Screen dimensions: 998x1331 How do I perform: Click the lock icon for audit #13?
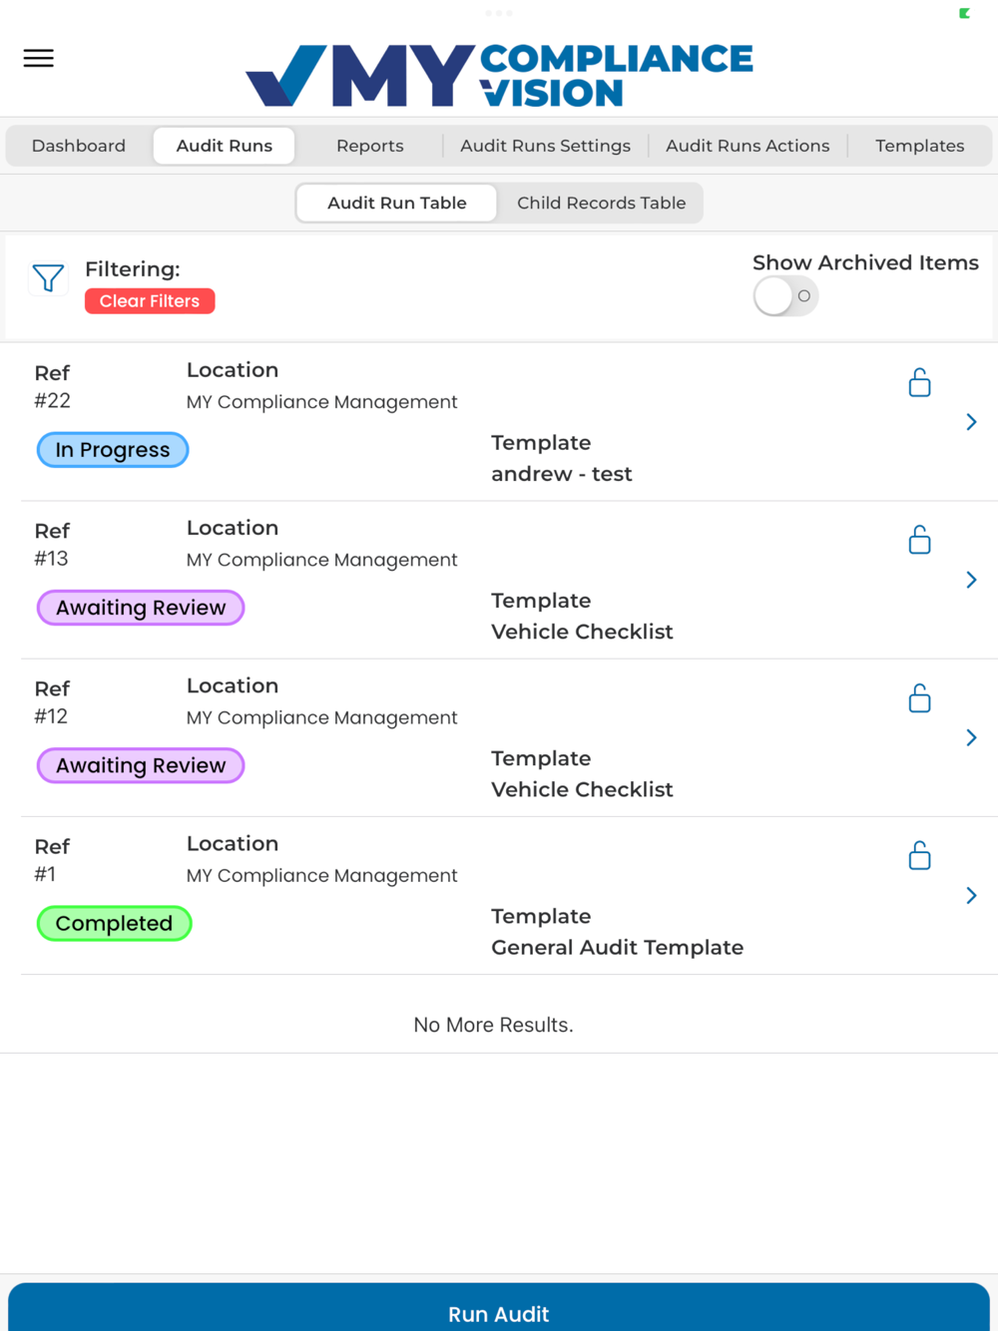[919, 541]
